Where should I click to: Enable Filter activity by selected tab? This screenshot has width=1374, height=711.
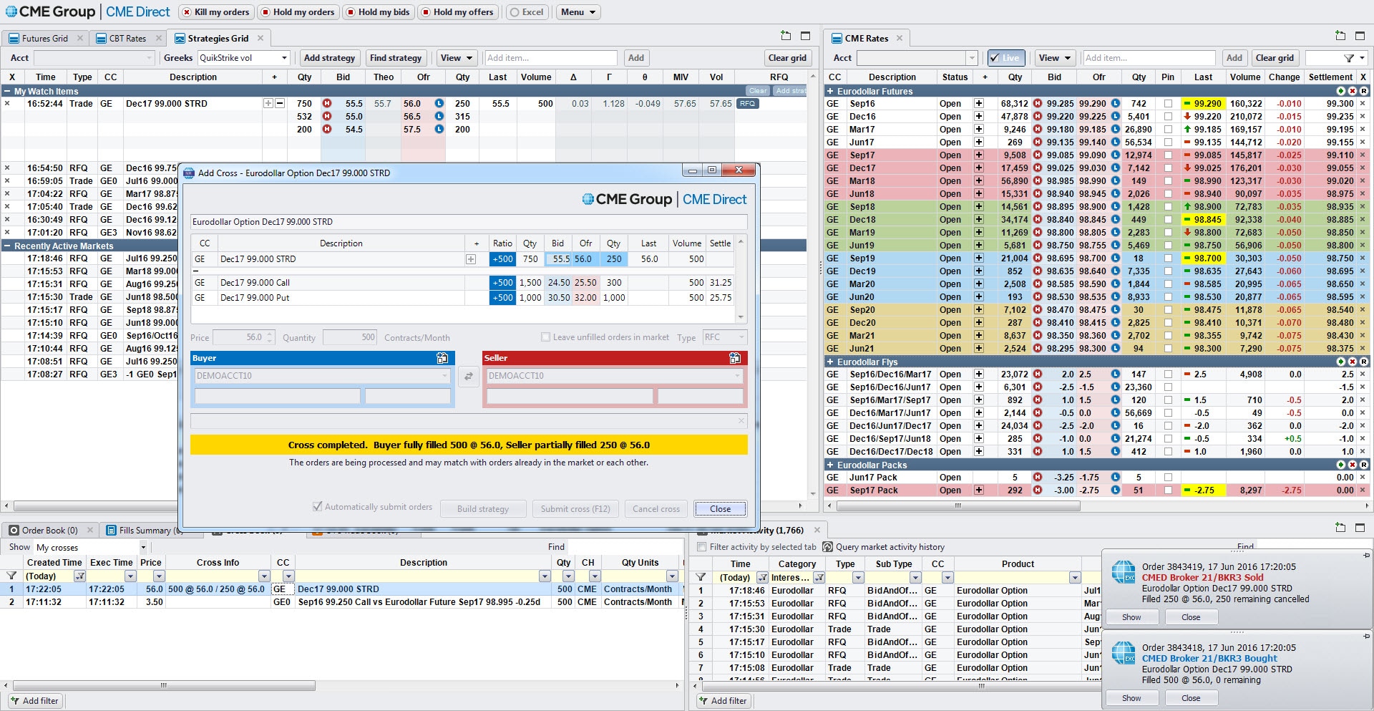(x=702, y=547)
